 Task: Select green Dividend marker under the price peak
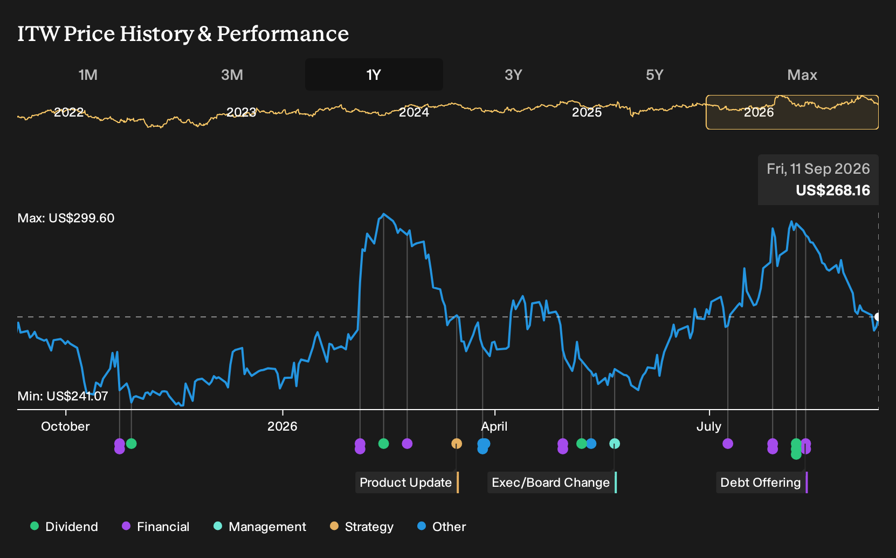[x=383, y=444]
